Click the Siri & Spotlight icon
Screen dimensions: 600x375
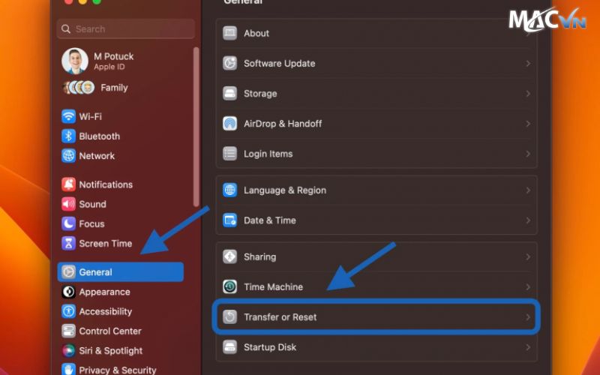(x=68, y=350)
